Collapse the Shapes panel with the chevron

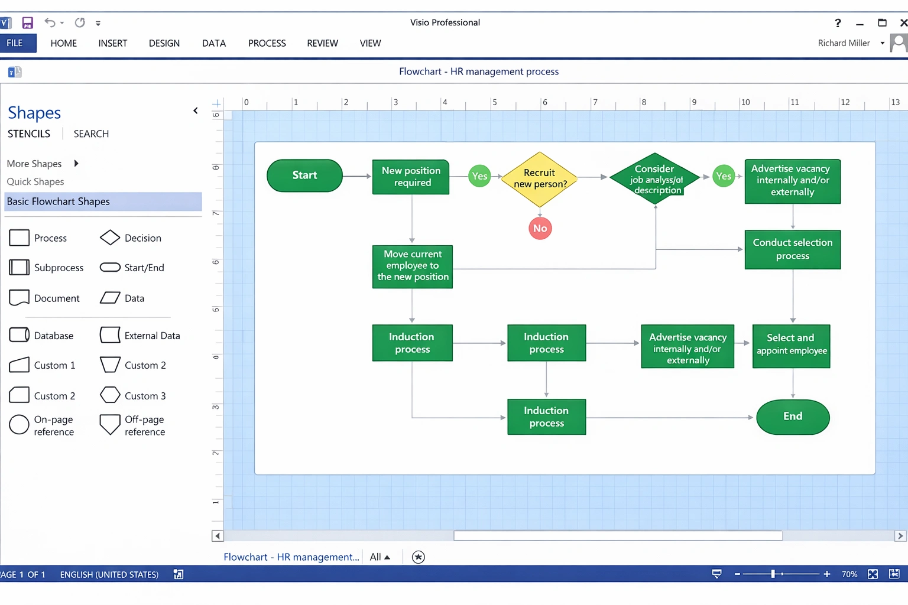click(195, 110)
